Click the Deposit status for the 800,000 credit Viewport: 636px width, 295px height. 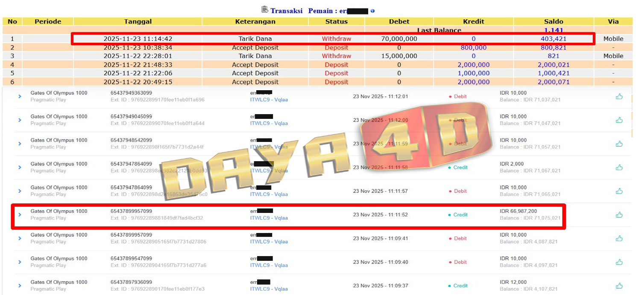[336, 47]
